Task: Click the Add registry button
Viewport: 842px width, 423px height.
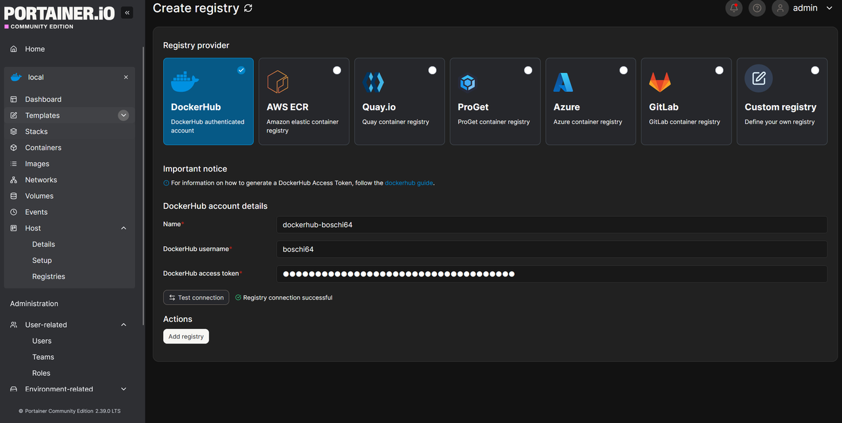Action: click(x=186, y=336)
